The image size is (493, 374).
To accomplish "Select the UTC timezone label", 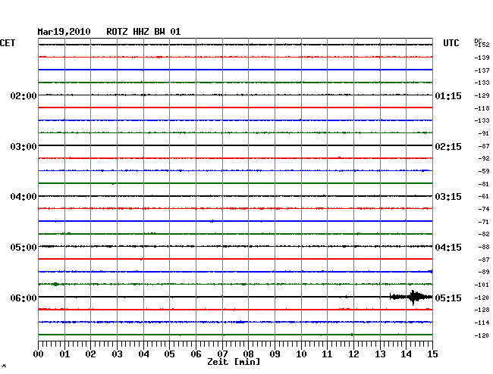I will click(451, 43).
